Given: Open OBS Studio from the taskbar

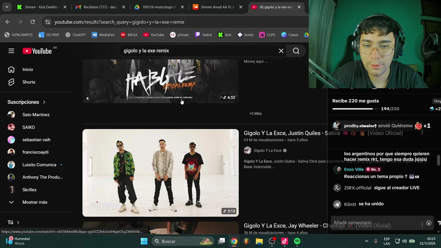Looking at the screenshot, I should pyautogui.click(x=272, y=241).
